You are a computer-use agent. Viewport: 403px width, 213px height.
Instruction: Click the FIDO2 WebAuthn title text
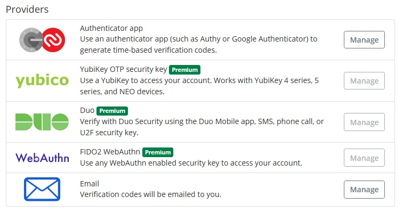click(110, 152)
